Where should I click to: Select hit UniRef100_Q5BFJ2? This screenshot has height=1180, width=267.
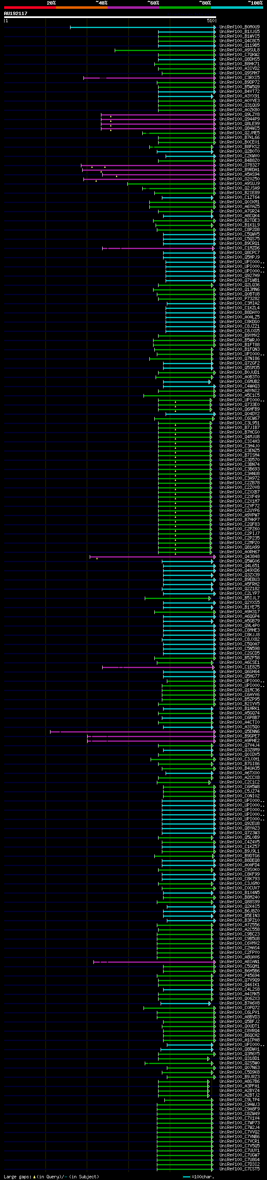point(239,1021)
